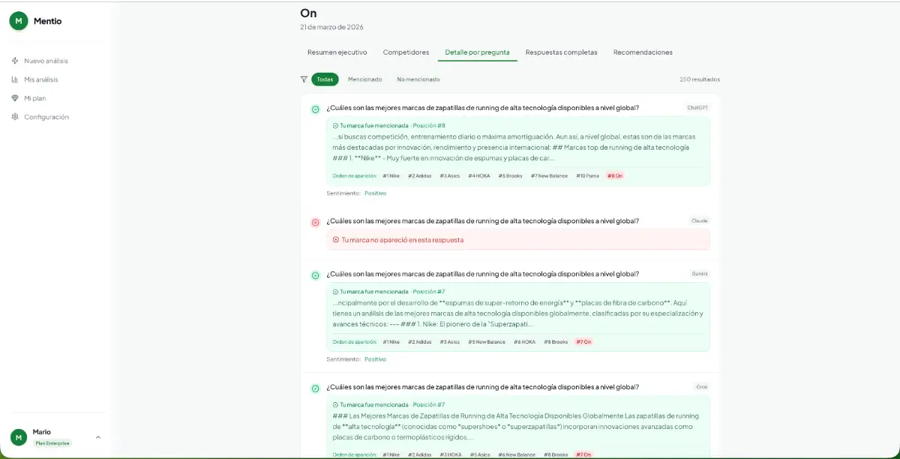Screen dimensions: 900x459
Task: Click the '#2 Adidas' tag in the Gemini card
Action: 420,342
